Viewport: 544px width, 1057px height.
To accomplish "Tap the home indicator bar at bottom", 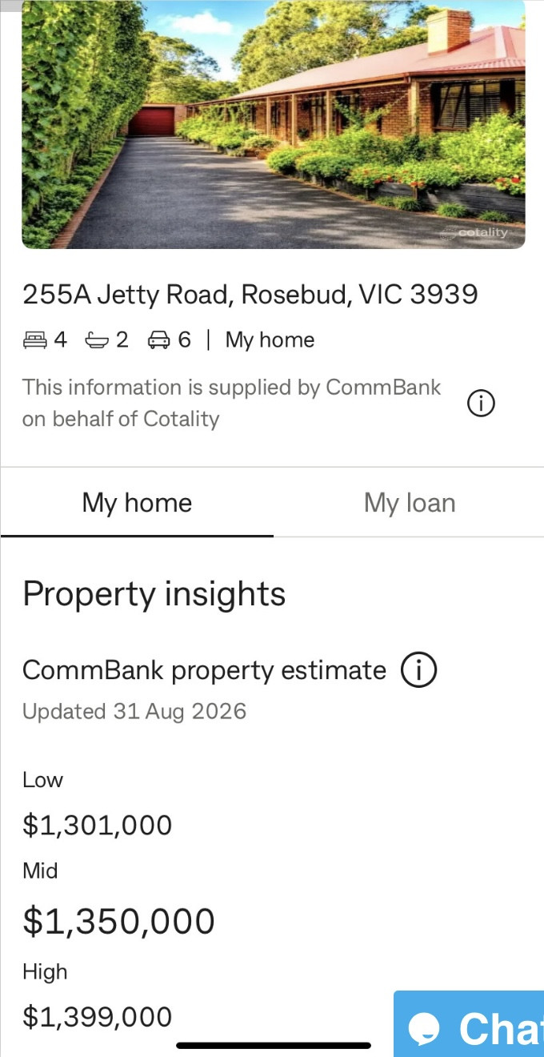I will pos(274,1045).
